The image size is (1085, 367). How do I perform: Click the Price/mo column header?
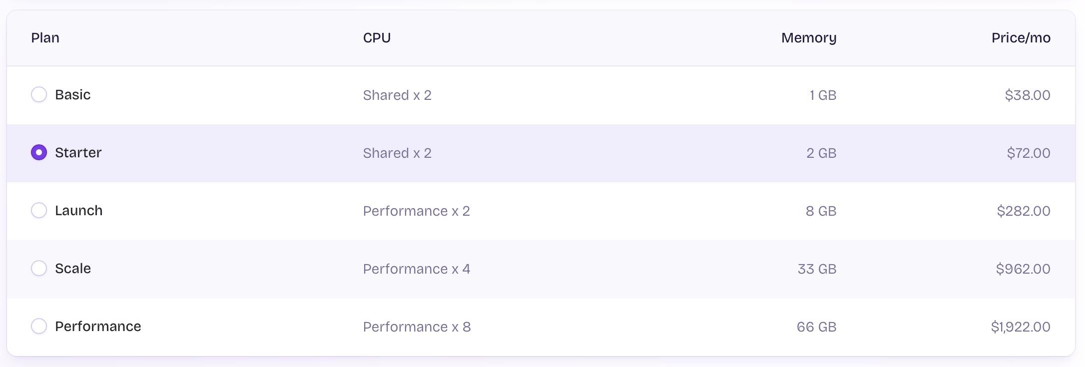(1021, 38)
